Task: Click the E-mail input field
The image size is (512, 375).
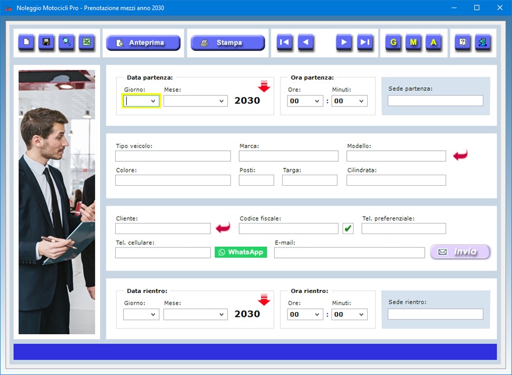Action: [350, 253]
